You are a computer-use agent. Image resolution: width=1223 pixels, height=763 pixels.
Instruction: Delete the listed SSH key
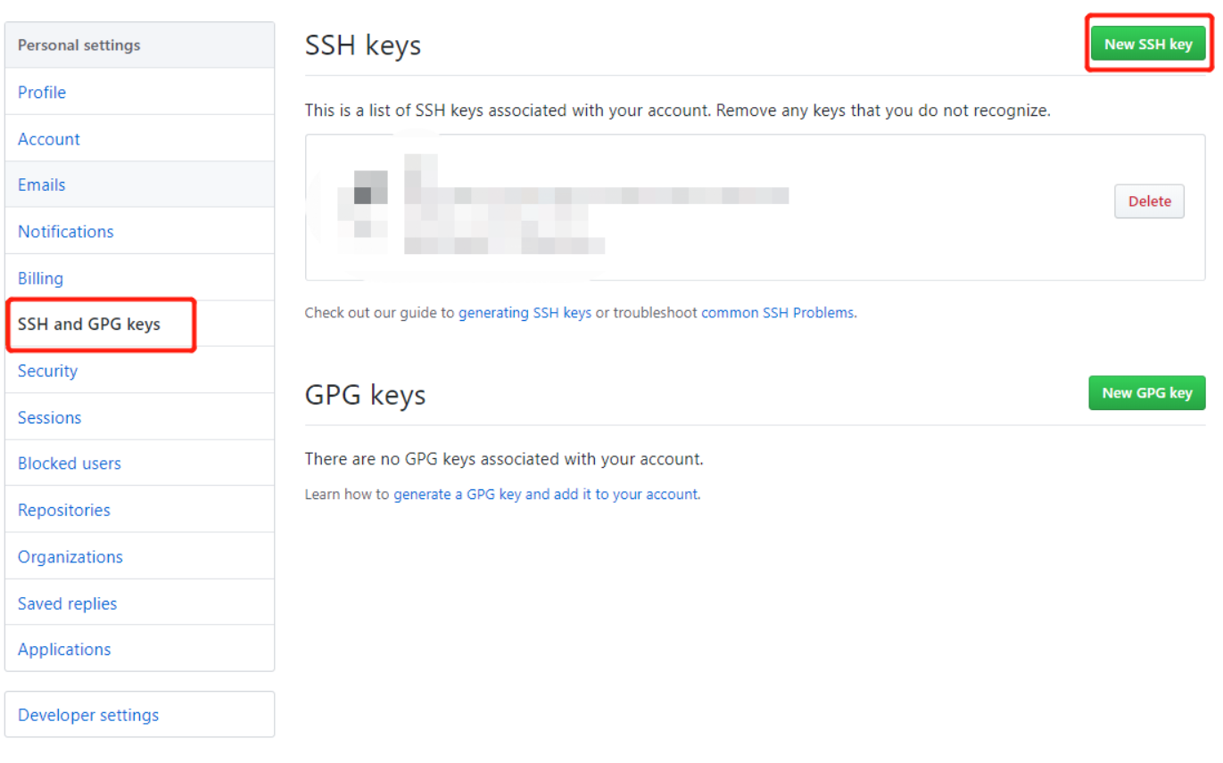(x=1149, y=201)
